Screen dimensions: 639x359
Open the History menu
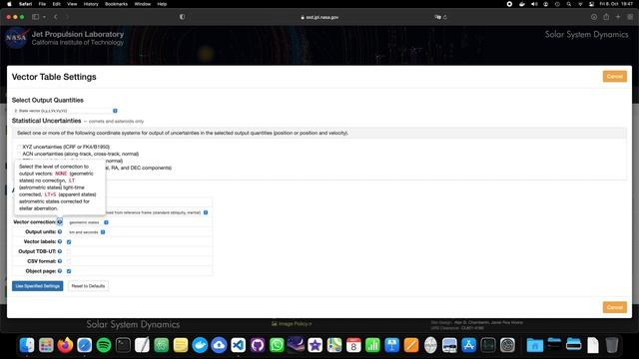(x=91, y=4)
